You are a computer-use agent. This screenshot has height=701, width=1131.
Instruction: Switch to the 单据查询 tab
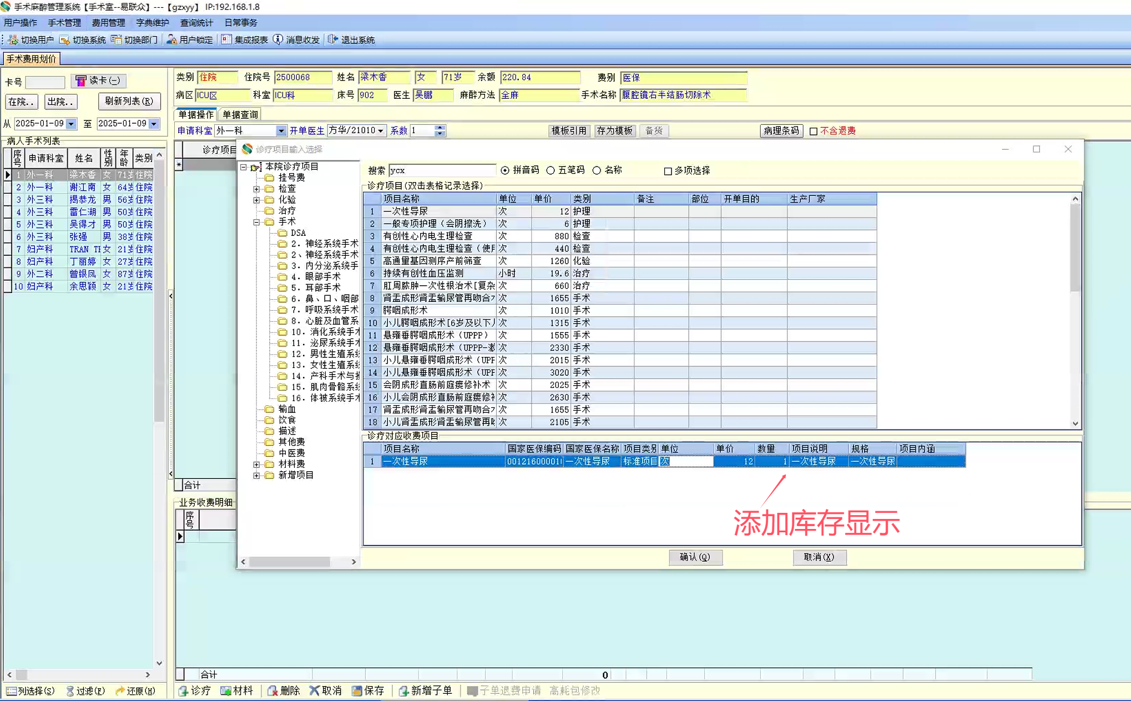tap(240, 115)
